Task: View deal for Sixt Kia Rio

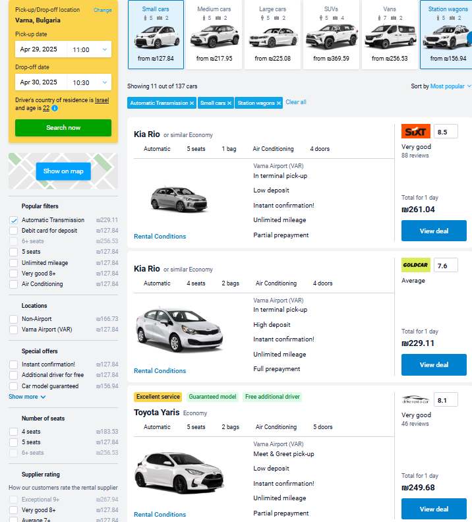Action: pyautogui.click(x=434, y=231)
